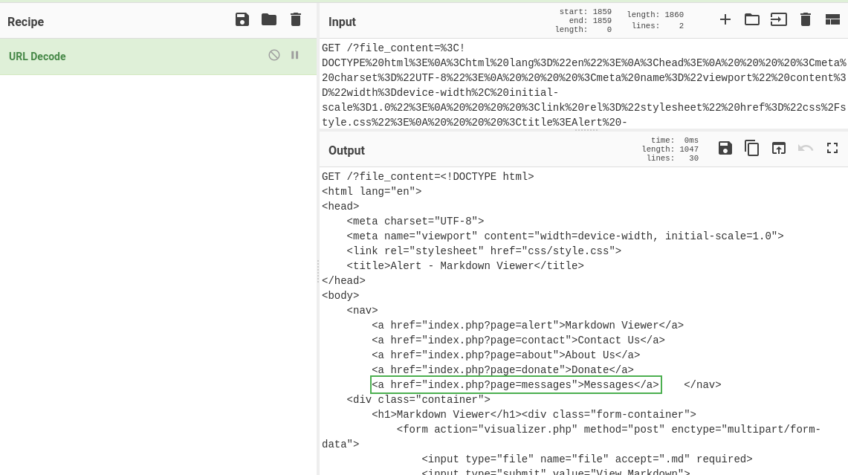Click the html lang="en" line

click(x=372, y=192)
